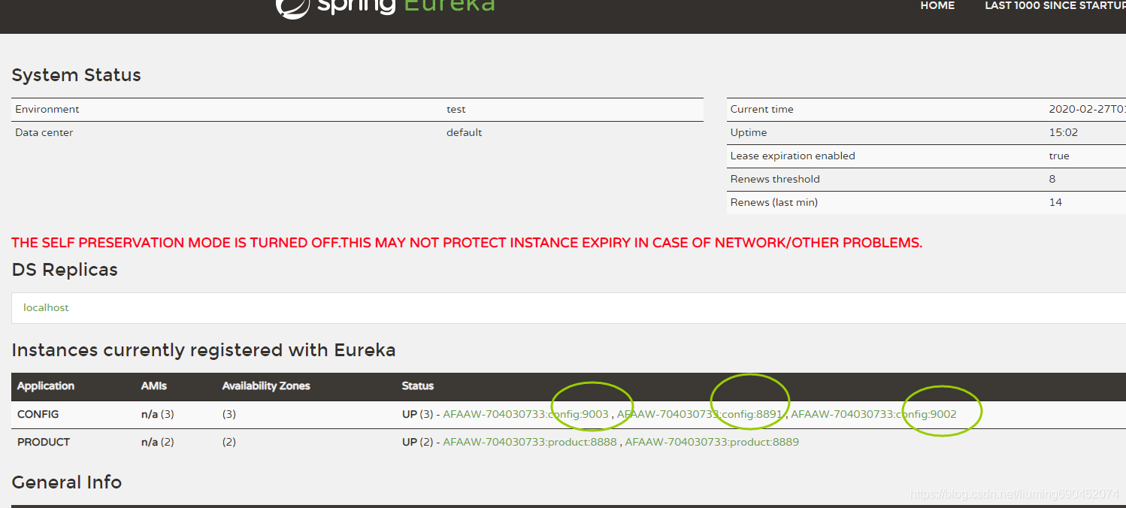Viewport: 1126px width, 508px height.
Task: Click the CONFIG application row
Action: 38,413
